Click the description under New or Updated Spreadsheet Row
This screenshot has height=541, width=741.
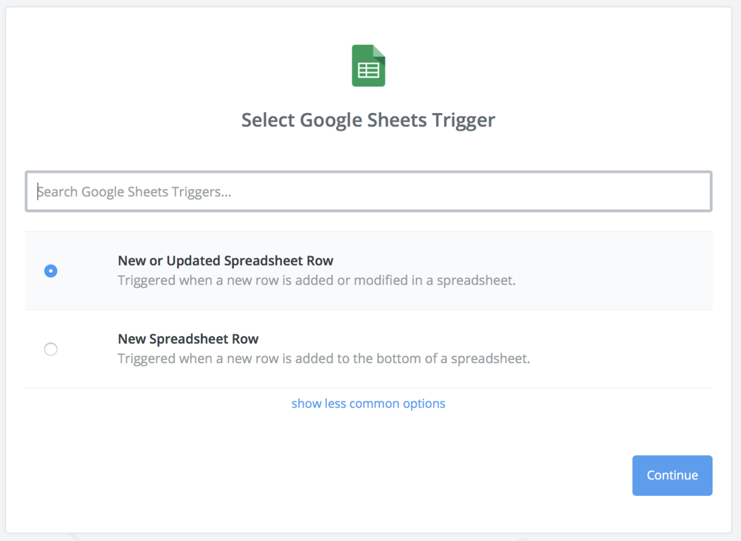click(316, 280)
